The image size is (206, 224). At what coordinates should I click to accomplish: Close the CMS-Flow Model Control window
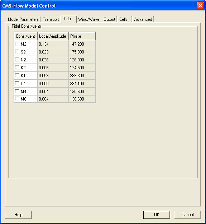[x=200, y=6]
